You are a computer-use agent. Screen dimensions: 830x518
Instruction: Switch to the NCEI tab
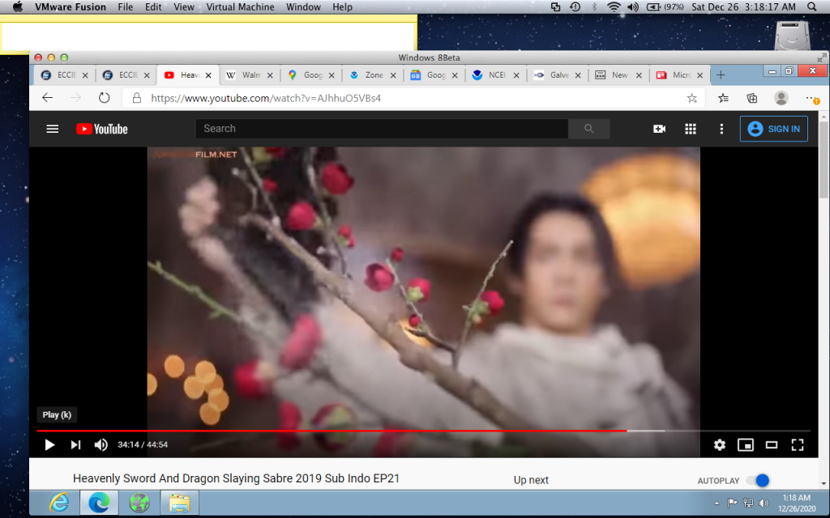click(x=495, y=75)
